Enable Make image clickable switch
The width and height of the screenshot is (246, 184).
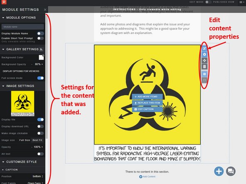click(40, 133)
